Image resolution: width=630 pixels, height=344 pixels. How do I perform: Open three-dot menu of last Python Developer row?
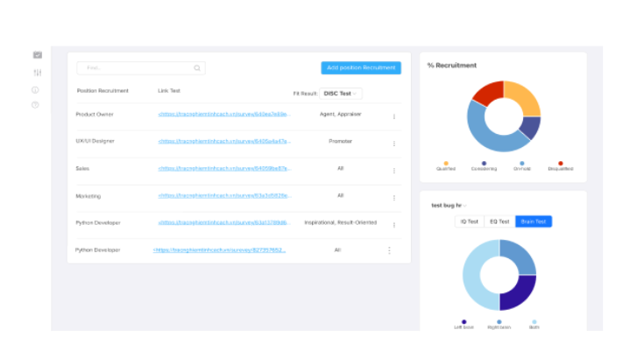(x=389, y=250)
